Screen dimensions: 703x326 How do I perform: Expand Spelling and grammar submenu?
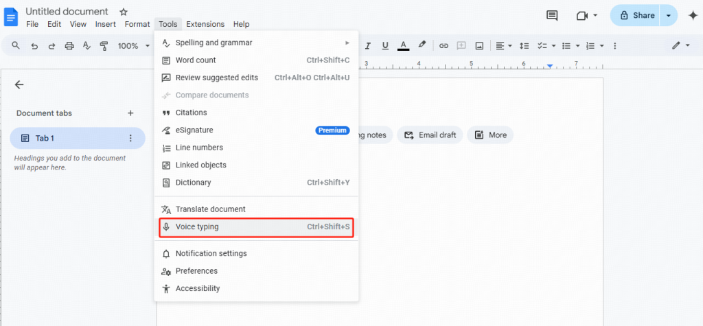coord(257,43)
